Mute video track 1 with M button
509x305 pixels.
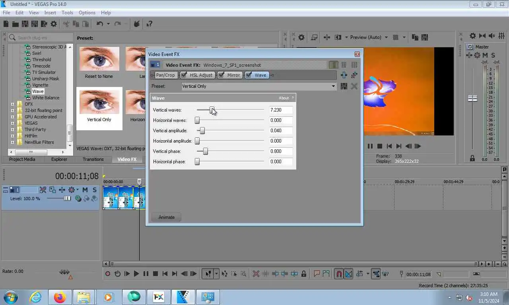pos(85,190)
